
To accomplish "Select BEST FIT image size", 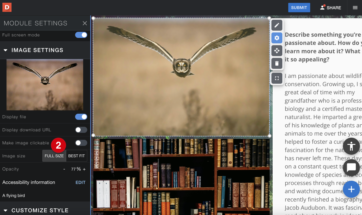I will (x=77, y=156).
